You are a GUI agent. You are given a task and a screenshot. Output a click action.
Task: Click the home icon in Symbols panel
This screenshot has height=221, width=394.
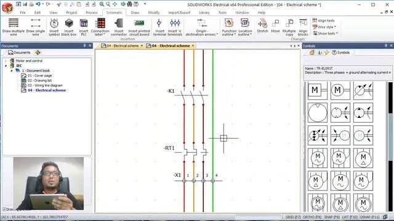point(312,52)
